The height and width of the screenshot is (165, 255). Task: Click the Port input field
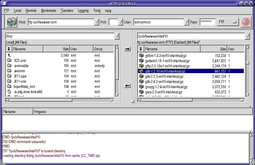(x=113, y=22)
